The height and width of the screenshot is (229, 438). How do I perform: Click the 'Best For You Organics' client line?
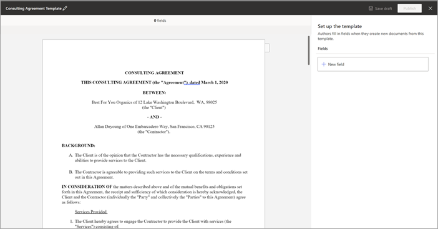tap(154, 102)
